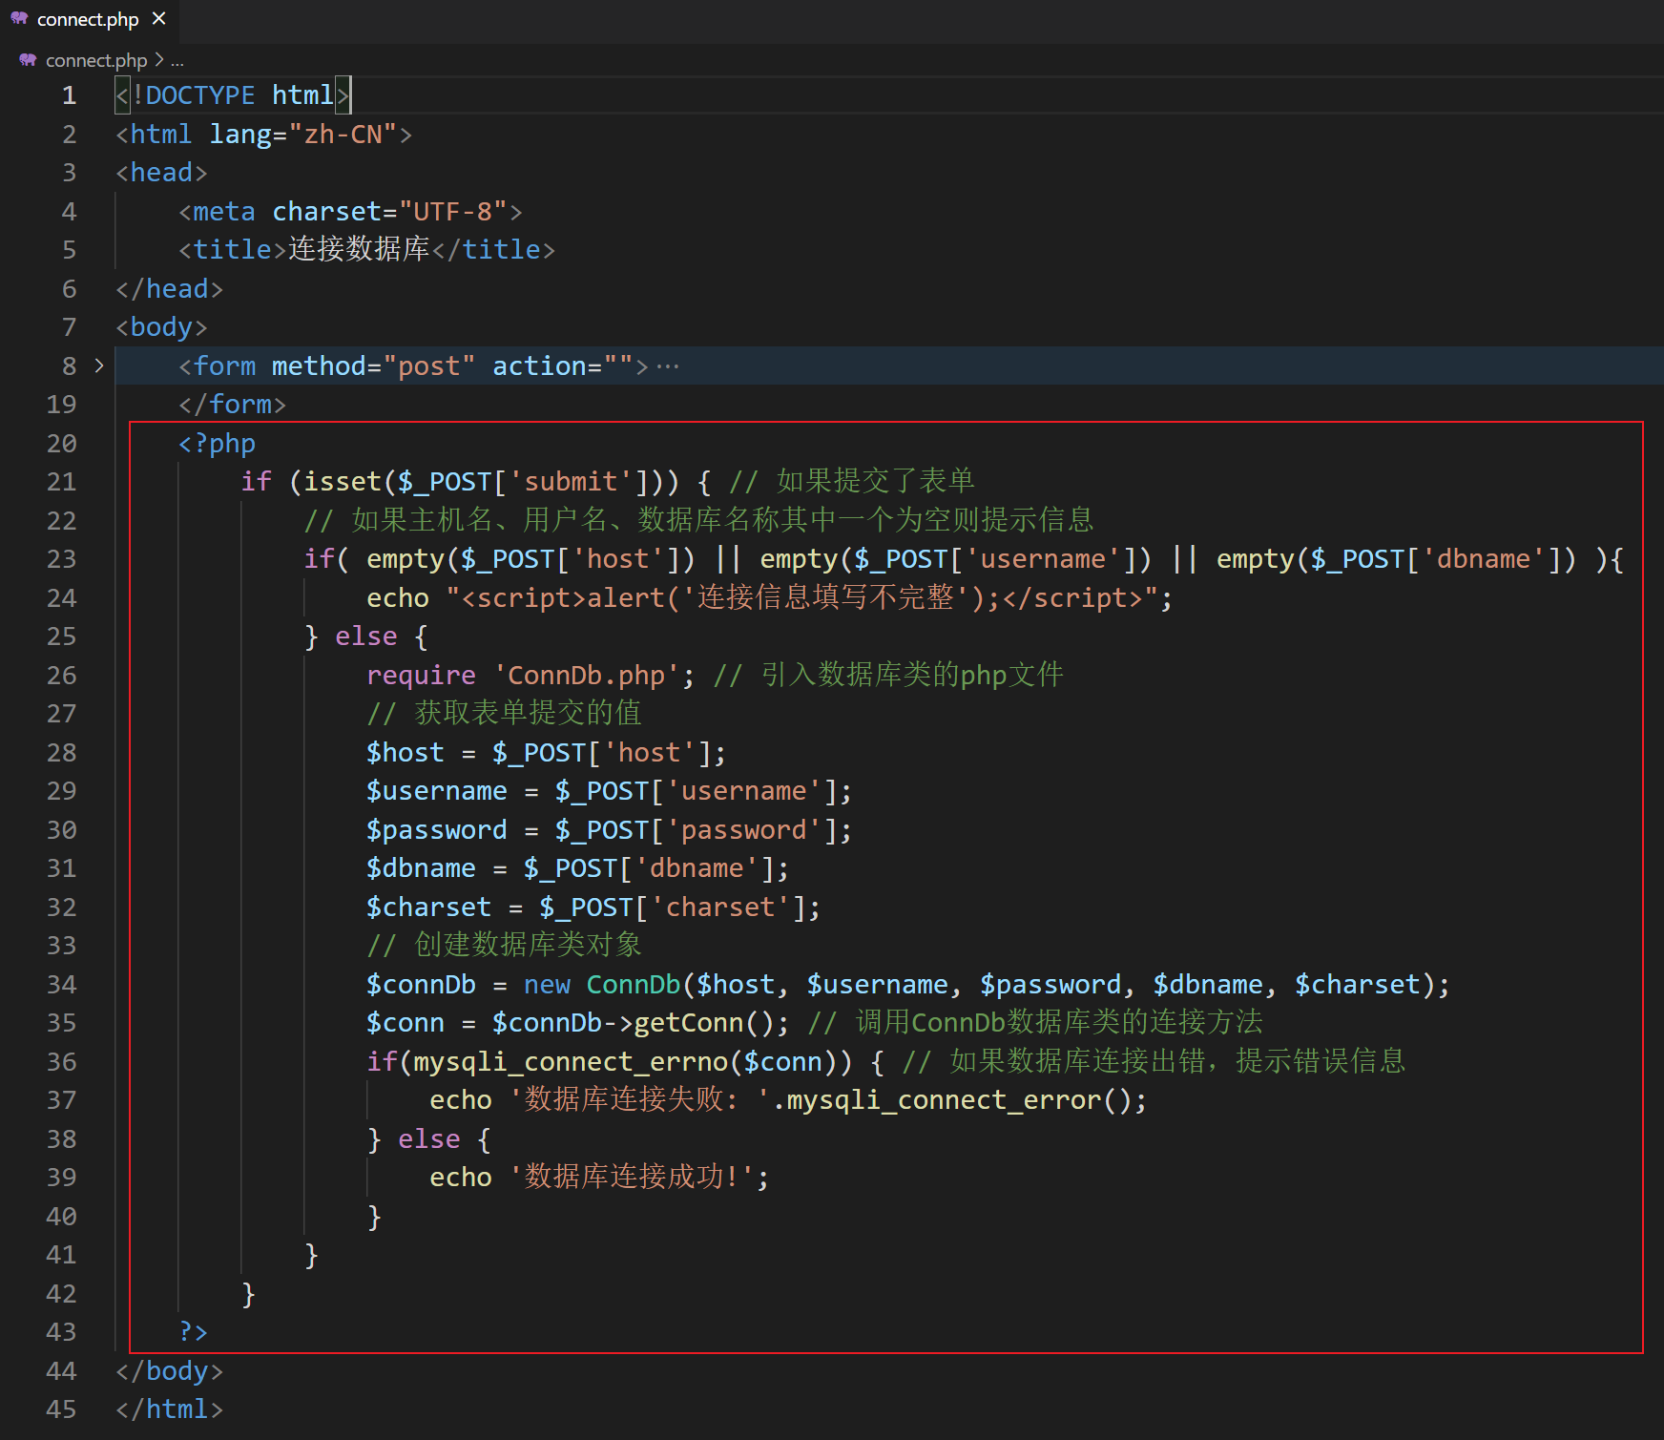
Task: Click the opening <?php tag
Action: [218, 444]
